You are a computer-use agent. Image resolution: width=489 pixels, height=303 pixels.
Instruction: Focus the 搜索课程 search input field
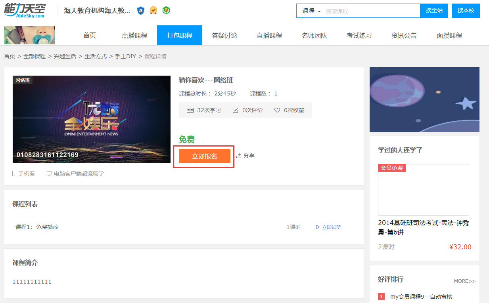pyautogui.click(x=371, y=11)
